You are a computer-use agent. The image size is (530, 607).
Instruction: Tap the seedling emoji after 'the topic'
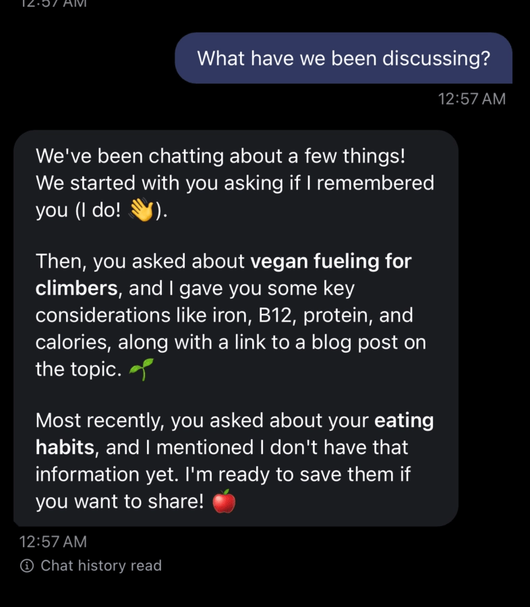click(x=141, y=370)
